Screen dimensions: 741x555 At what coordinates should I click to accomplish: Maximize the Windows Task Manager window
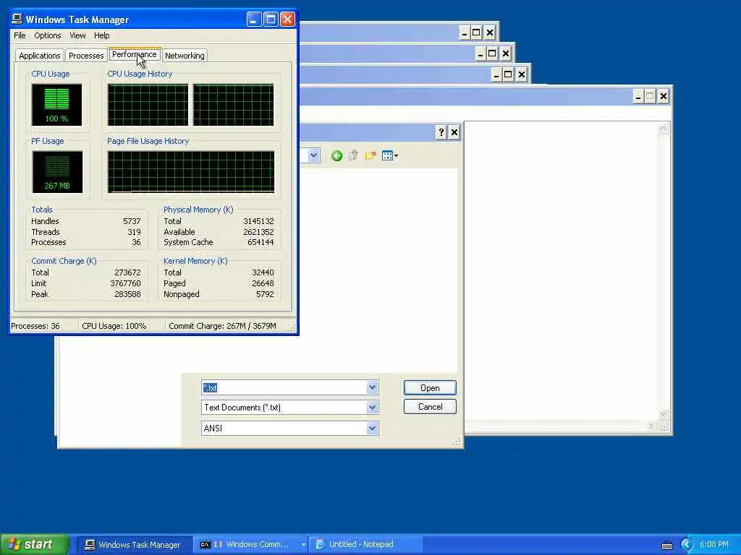tap(271, 20)
